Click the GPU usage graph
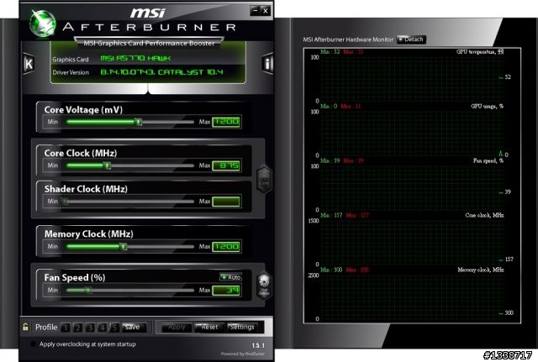This screenshot has width=538, height=362. coord(412,134)
